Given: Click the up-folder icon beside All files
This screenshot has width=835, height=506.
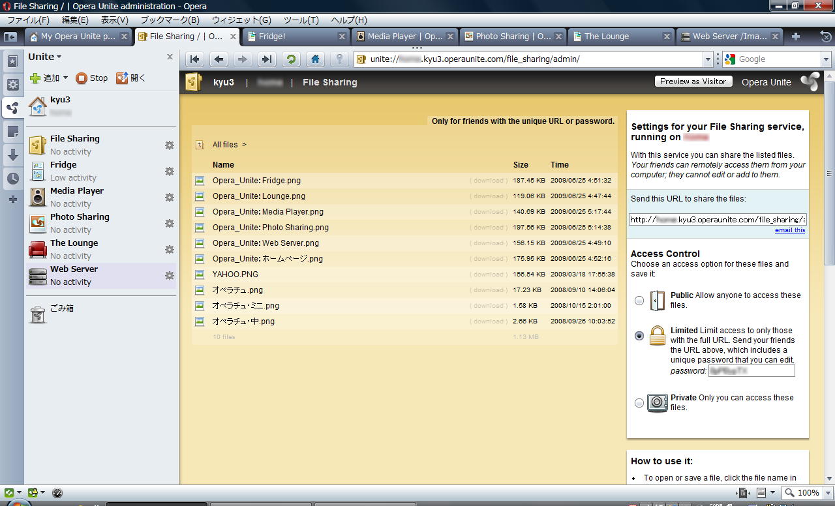Looking at the screenshot, I should pyautogui.click(x=200, y=145).
